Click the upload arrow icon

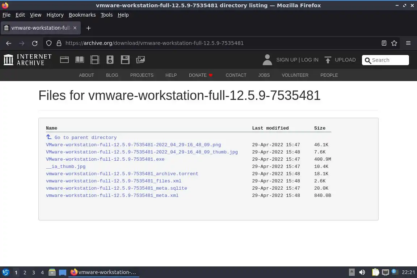[328, 60]
